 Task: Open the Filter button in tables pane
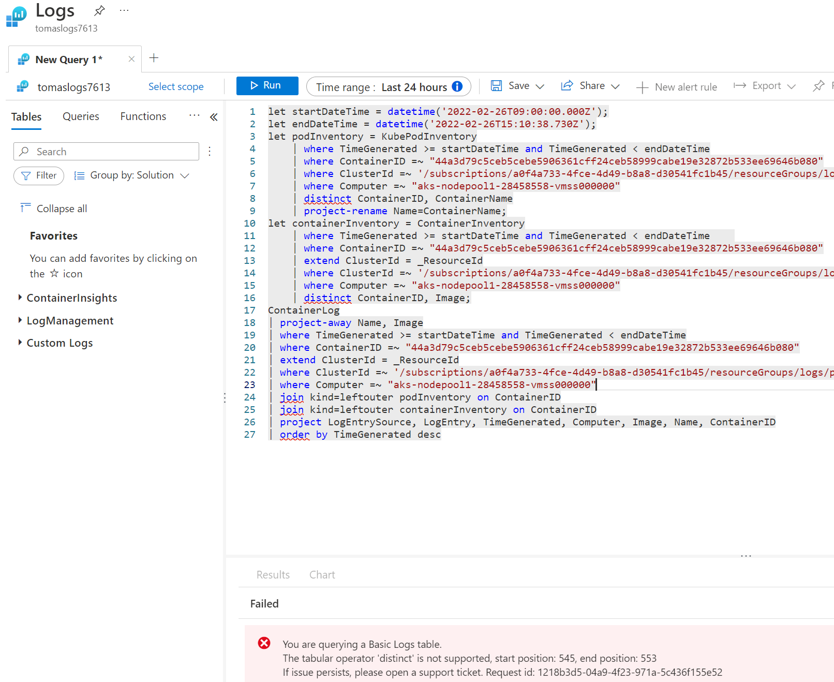(39, 175)
